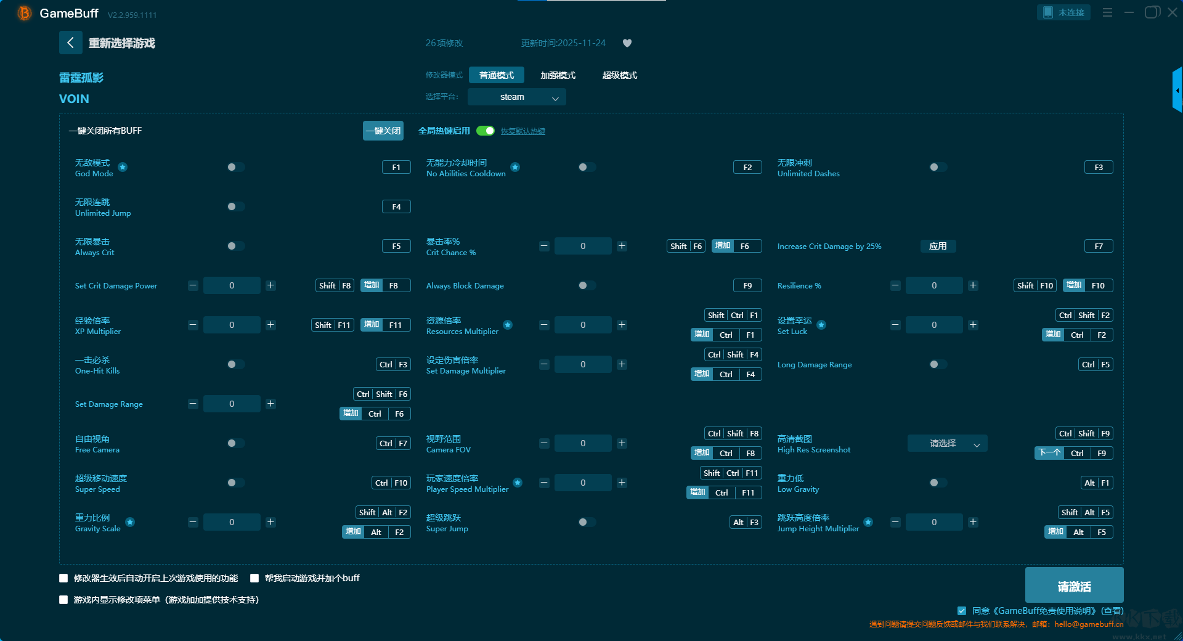Click the star badge beside Gravity Scale

click(130, 522)
